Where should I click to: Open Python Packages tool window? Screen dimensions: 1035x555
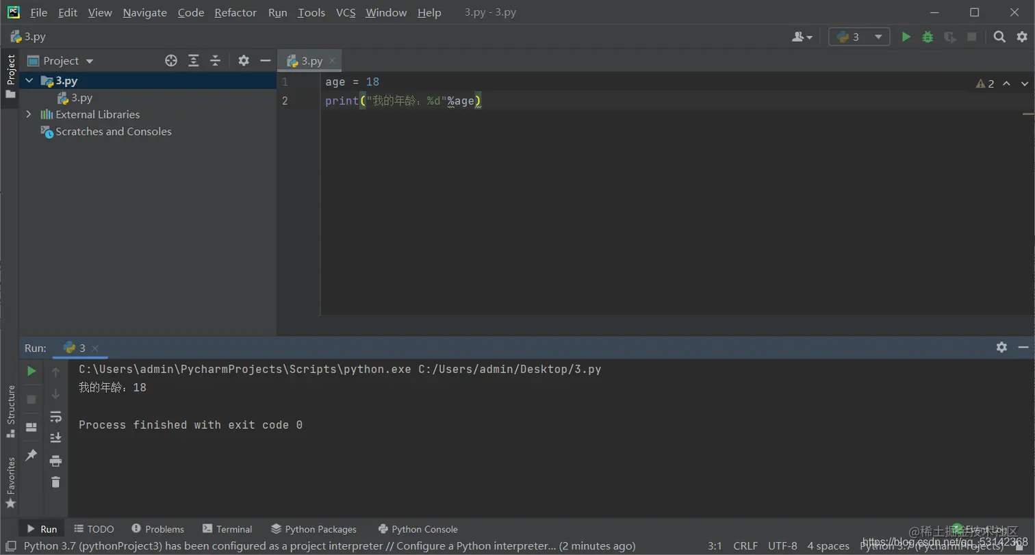click(314, 529)
